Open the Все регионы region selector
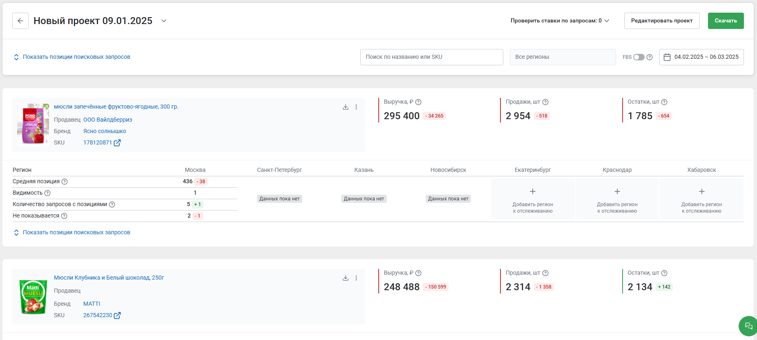 [563, 57]
